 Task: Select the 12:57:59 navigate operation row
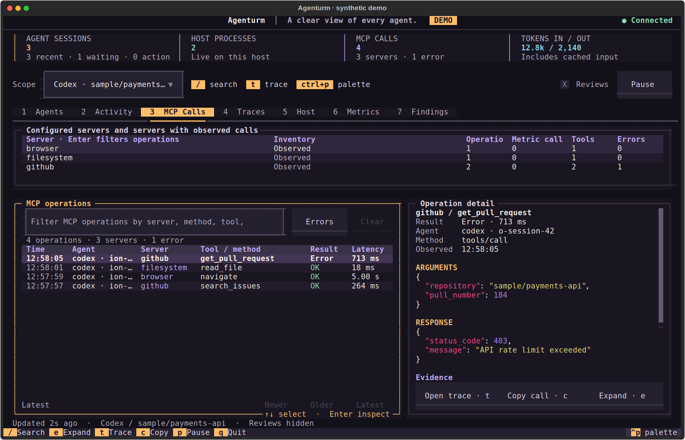pos(207,277)
